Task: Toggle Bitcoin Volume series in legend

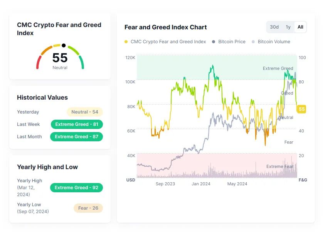Action: [274, 42]
